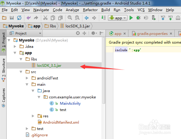The width and height of the screenshot is (181, 139).
Task: Click the Copy icon in toolbar
Action: 53,18
